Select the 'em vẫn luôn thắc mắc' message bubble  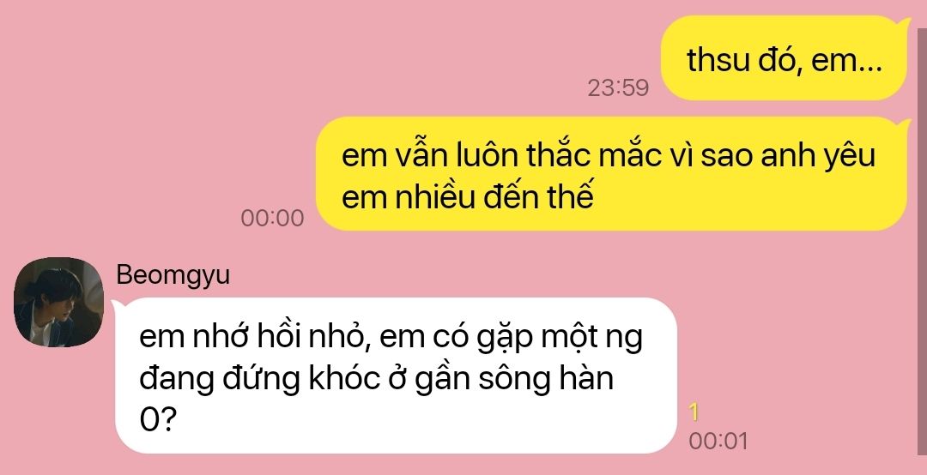point(611,174)
